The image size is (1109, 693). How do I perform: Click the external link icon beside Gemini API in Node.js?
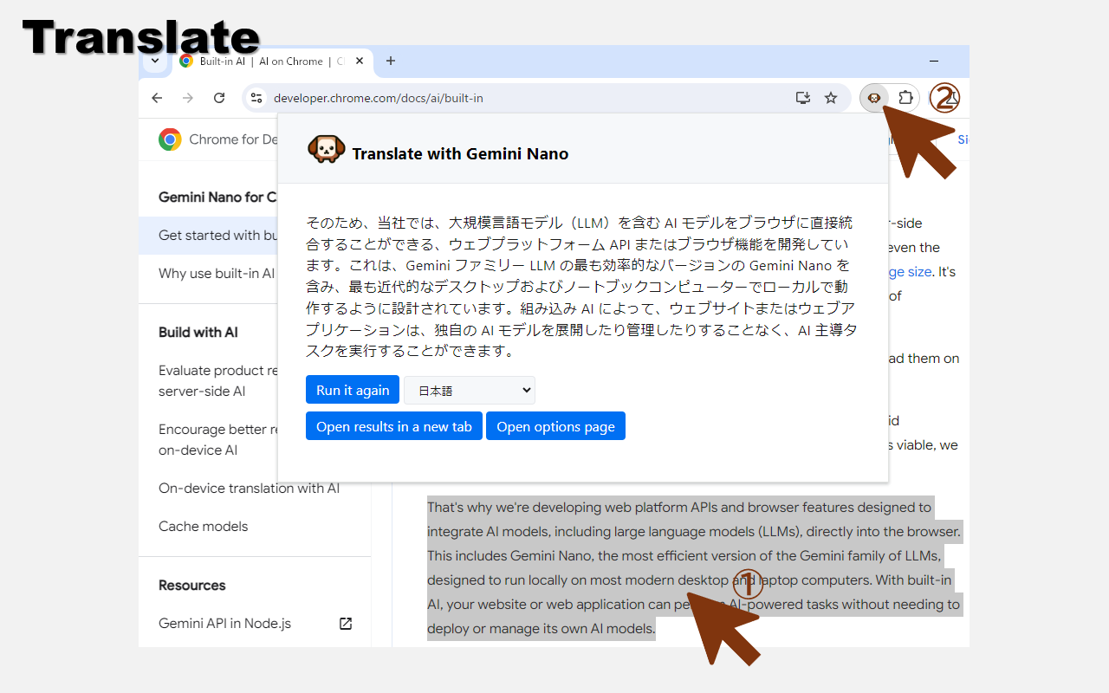coord(346,624)
